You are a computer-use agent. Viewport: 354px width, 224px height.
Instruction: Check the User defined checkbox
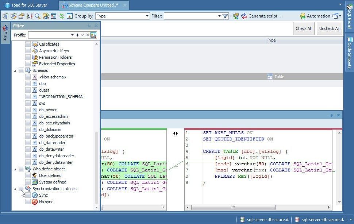click(28, 175)
